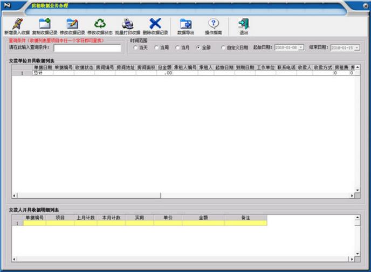Click the detail table 单据编号 column header
The height and width of the screenshot is (272, 371).
pyautogui.click(x=35, y=218)
